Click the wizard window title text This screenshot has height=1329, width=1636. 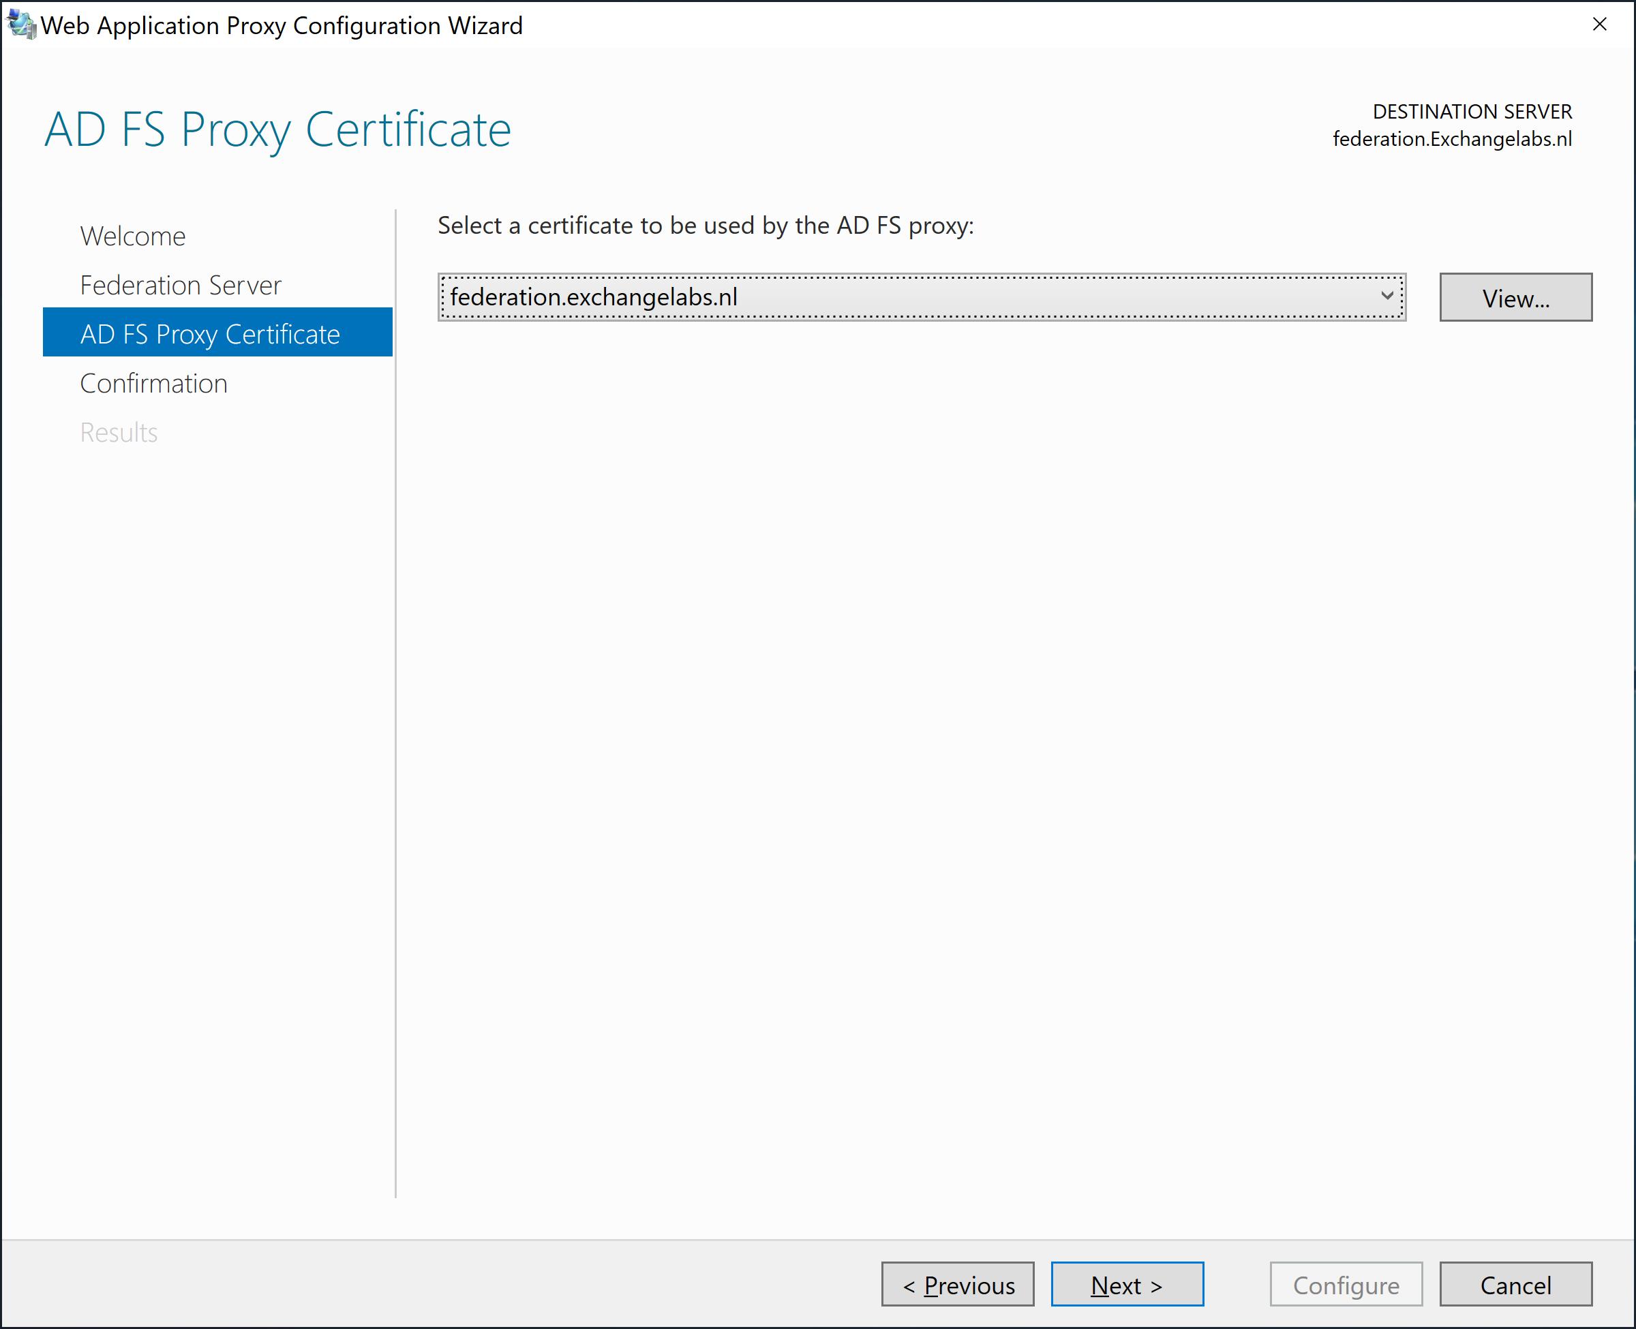[x=282, y=26]
